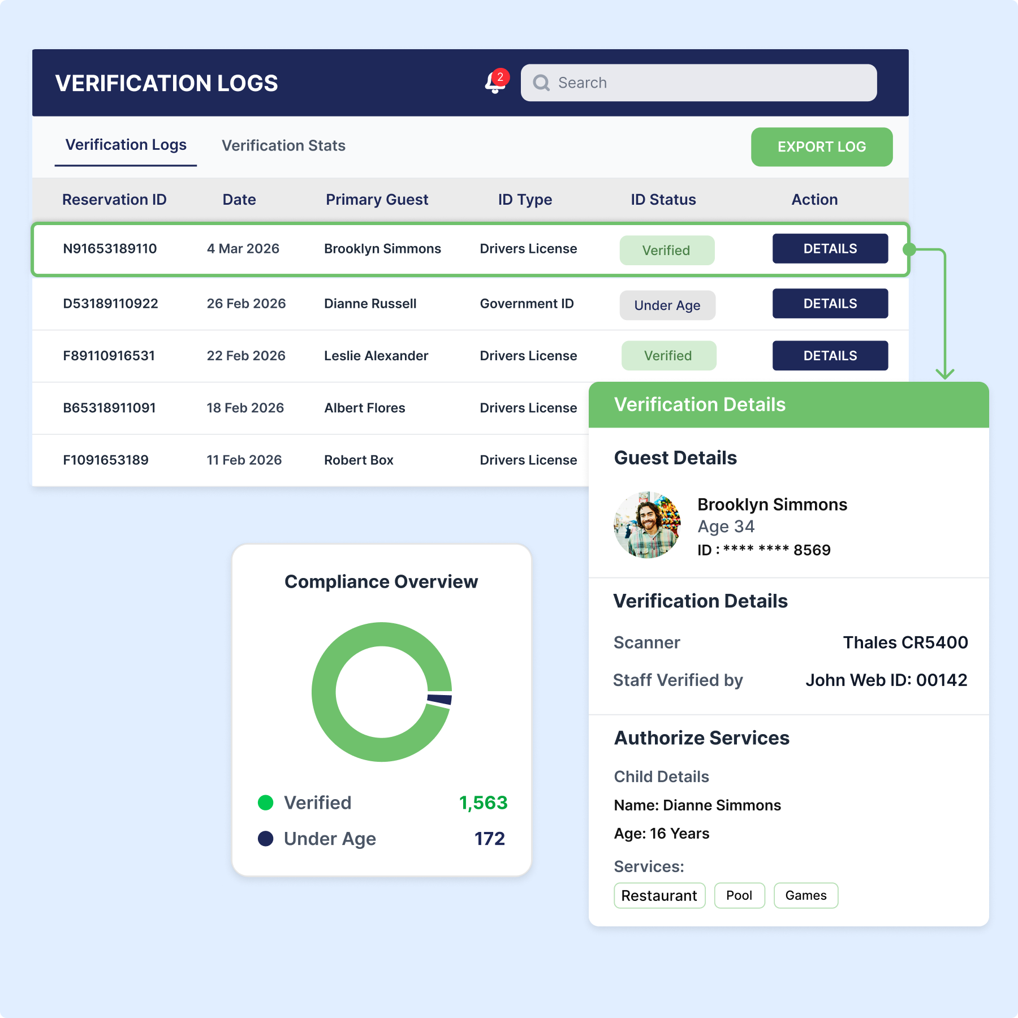
Task: Select the Restaurant service tag
Action: click(x=659, y=895)
